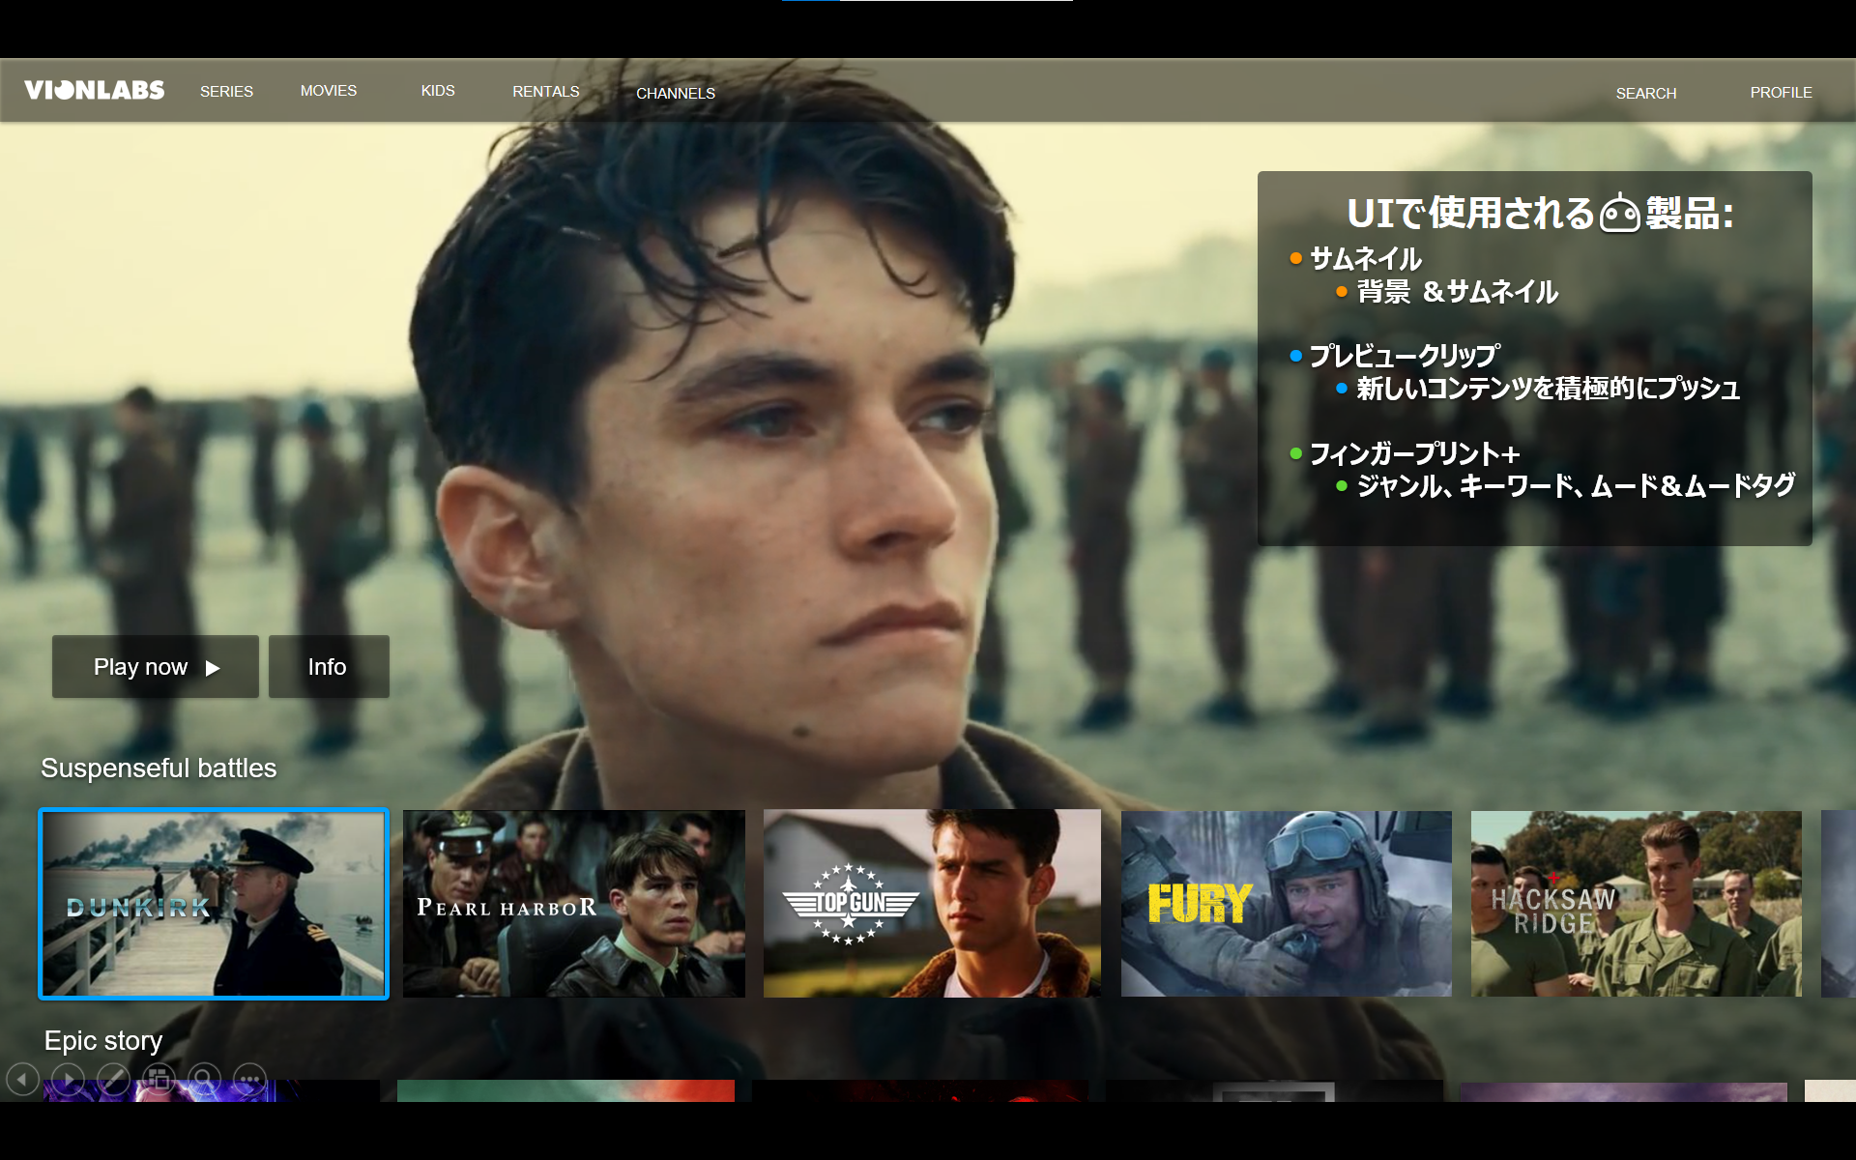Click ジャンル、キーワード、ムード&ムードタグ text
Image resolution: width=1856 pixels, height=1160 pixels.
point(1576,485)
